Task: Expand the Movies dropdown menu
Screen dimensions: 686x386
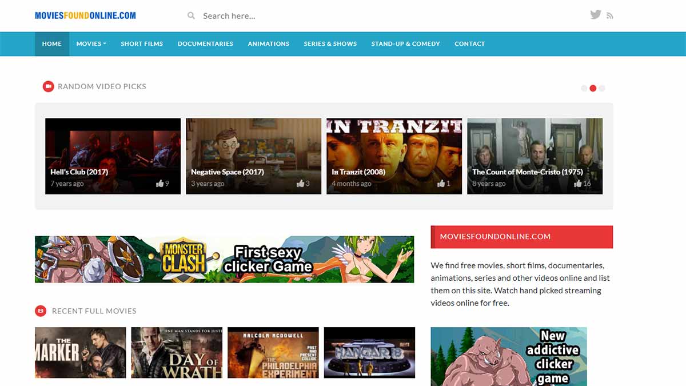Action: [x=91, y=43]
